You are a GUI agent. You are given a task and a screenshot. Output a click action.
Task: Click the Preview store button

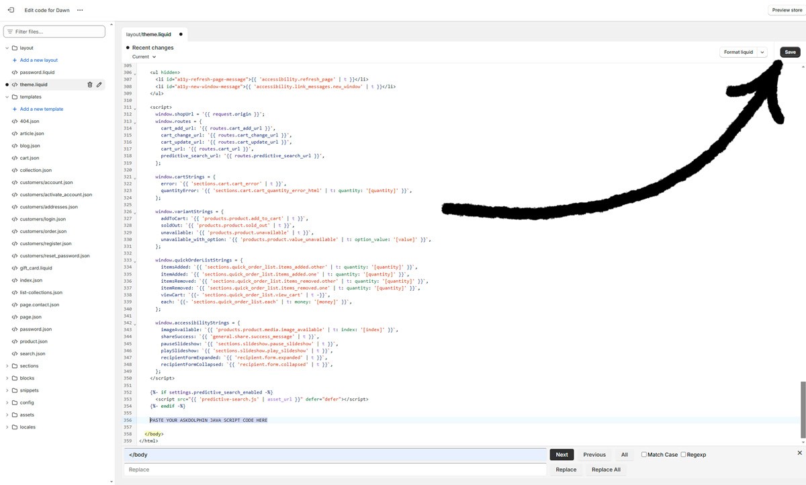click(787, 10)
